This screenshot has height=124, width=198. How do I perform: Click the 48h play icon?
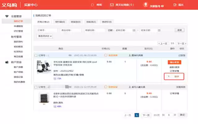[x=55, y=106]
